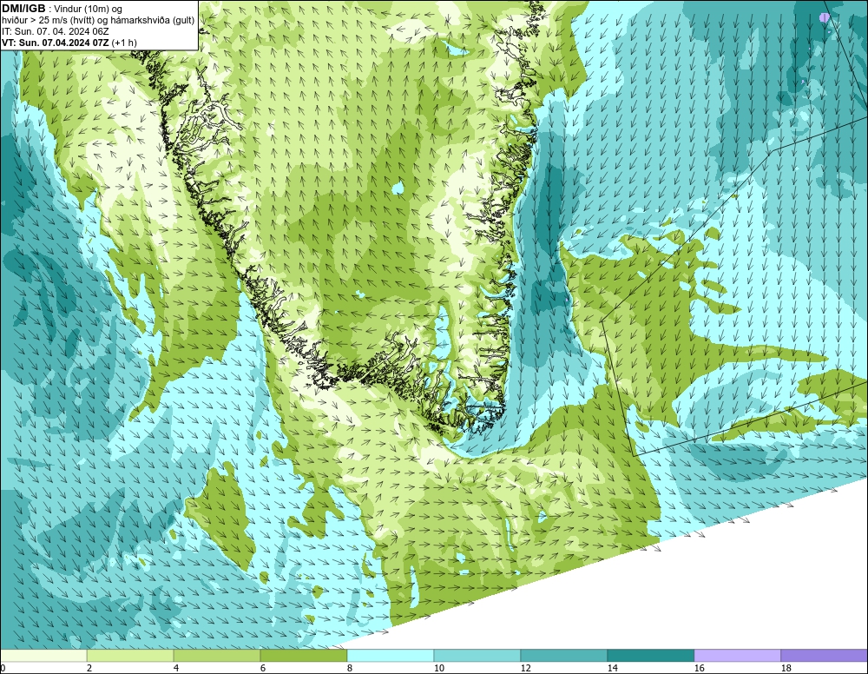Select the 12–14 m/s teal legend swatch
The image size is (868, 674).
click(563, 656)
